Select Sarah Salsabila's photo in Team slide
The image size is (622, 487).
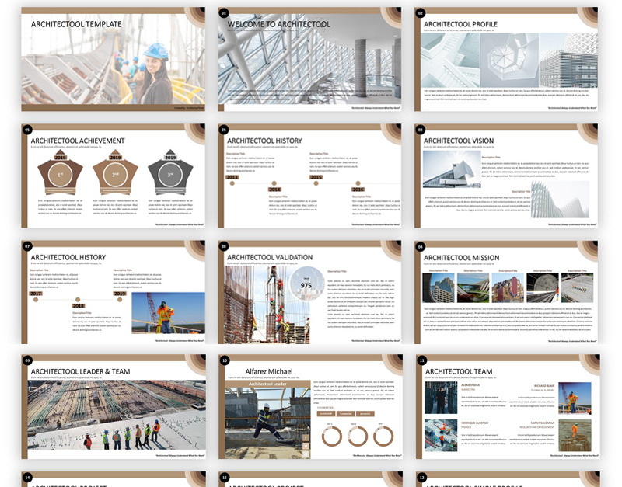click(575, 436)
